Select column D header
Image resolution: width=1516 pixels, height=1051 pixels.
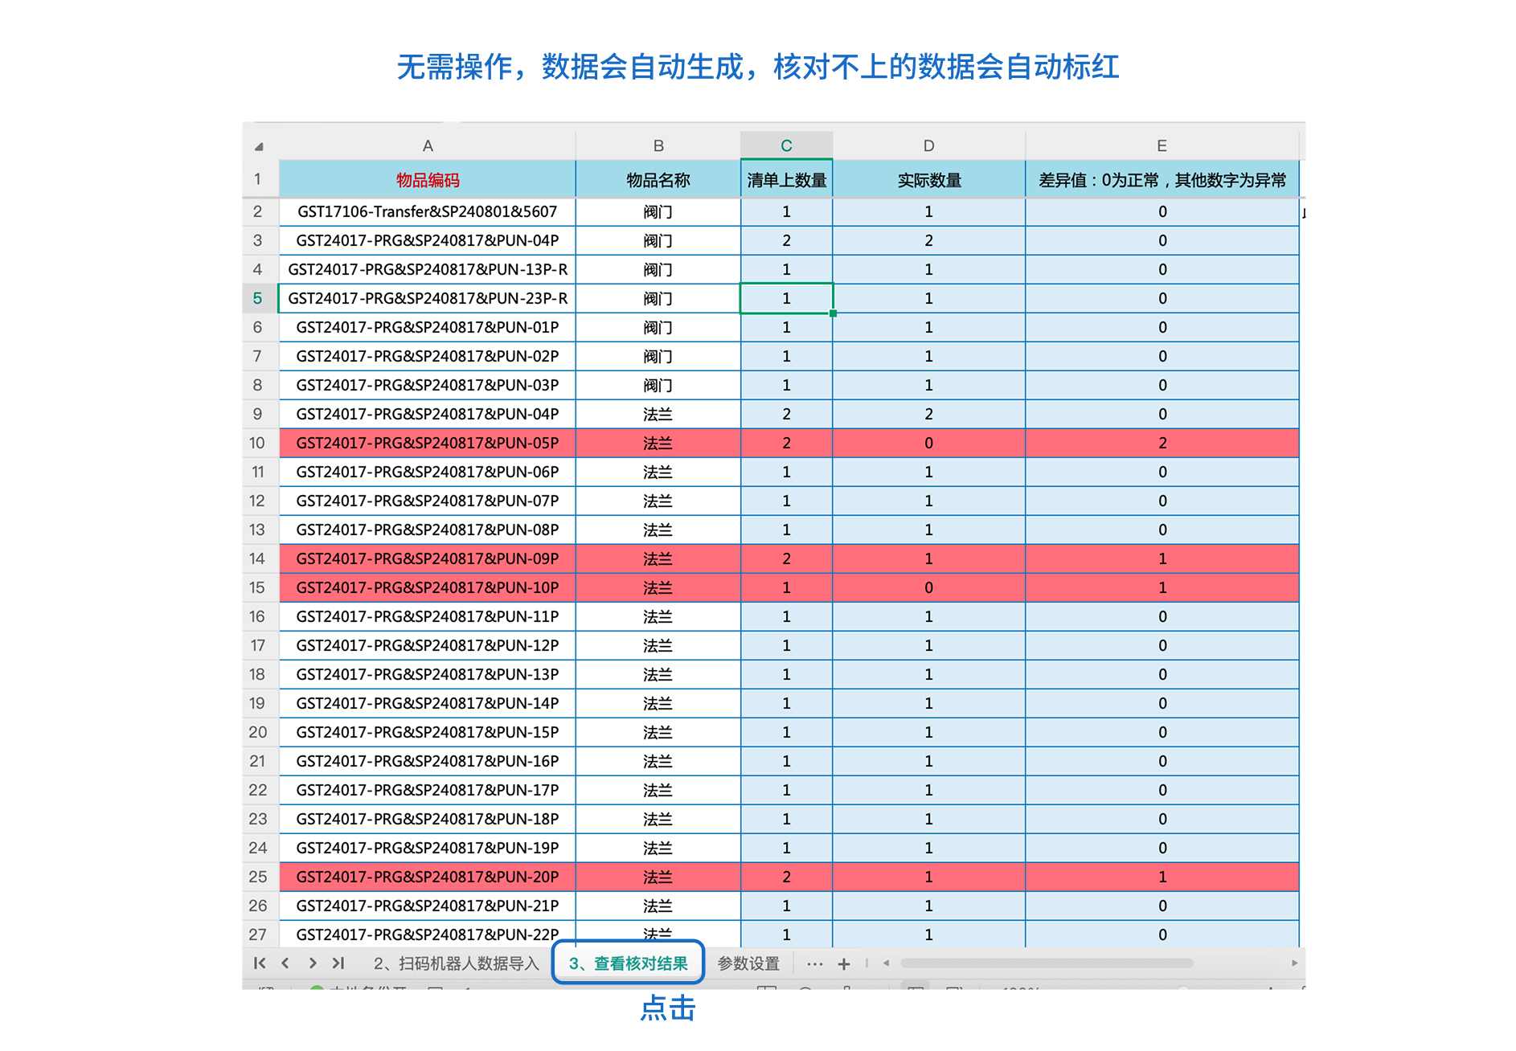point(928,146)
